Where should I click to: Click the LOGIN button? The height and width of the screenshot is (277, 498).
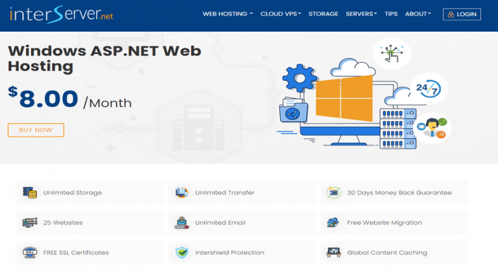pos(462,14)
